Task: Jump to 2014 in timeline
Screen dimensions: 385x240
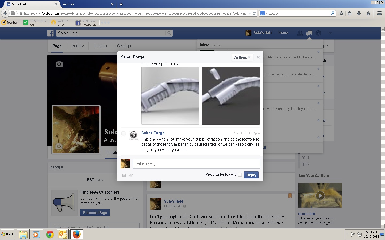Action: pyautogui.click(x=305, y=158)
